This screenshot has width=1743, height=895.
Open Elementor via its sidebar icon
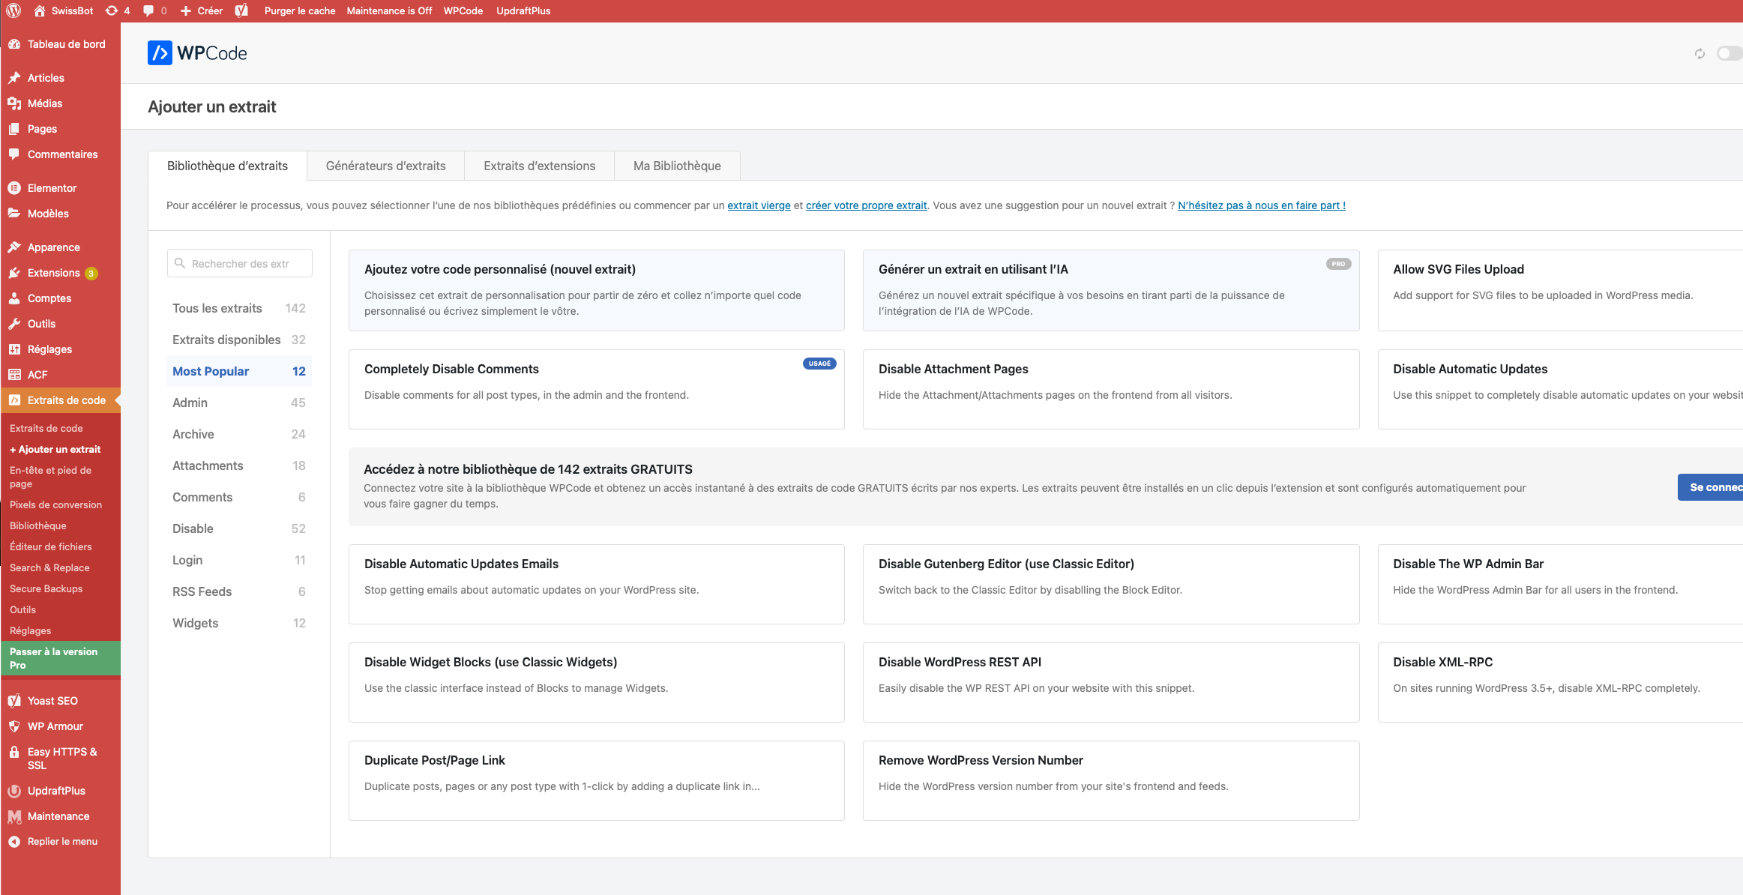pyautogui.click(x=15, y=187)
